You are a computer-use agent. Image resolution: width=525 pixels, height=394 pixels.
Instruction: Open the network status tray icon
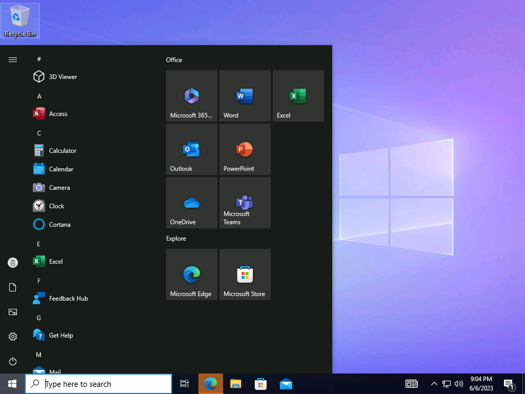[446, 384]
